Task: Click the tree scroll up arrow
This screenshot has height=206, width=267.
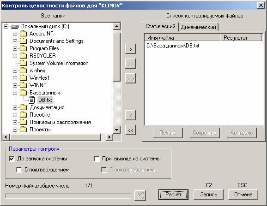Action: point(117,26)
